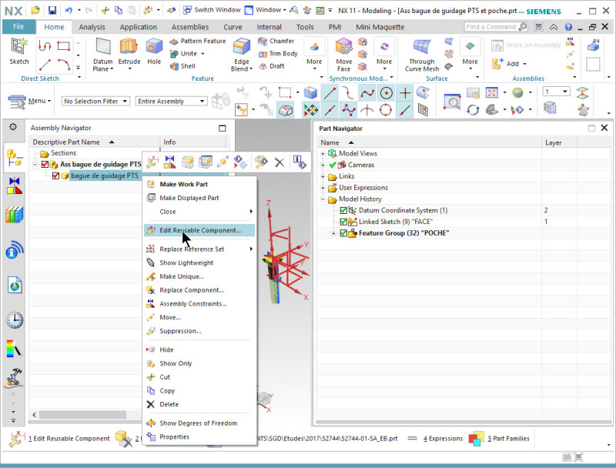Open the Web Browser sidebar tab
Screen dimensions: 616x468
15,286
